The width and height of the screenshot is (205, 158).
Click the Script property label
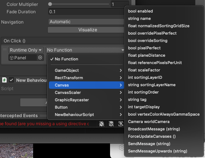tap(7, 88)
